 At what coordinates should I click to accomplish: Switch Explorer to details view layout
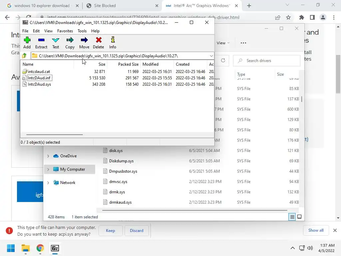coord(292,217)
